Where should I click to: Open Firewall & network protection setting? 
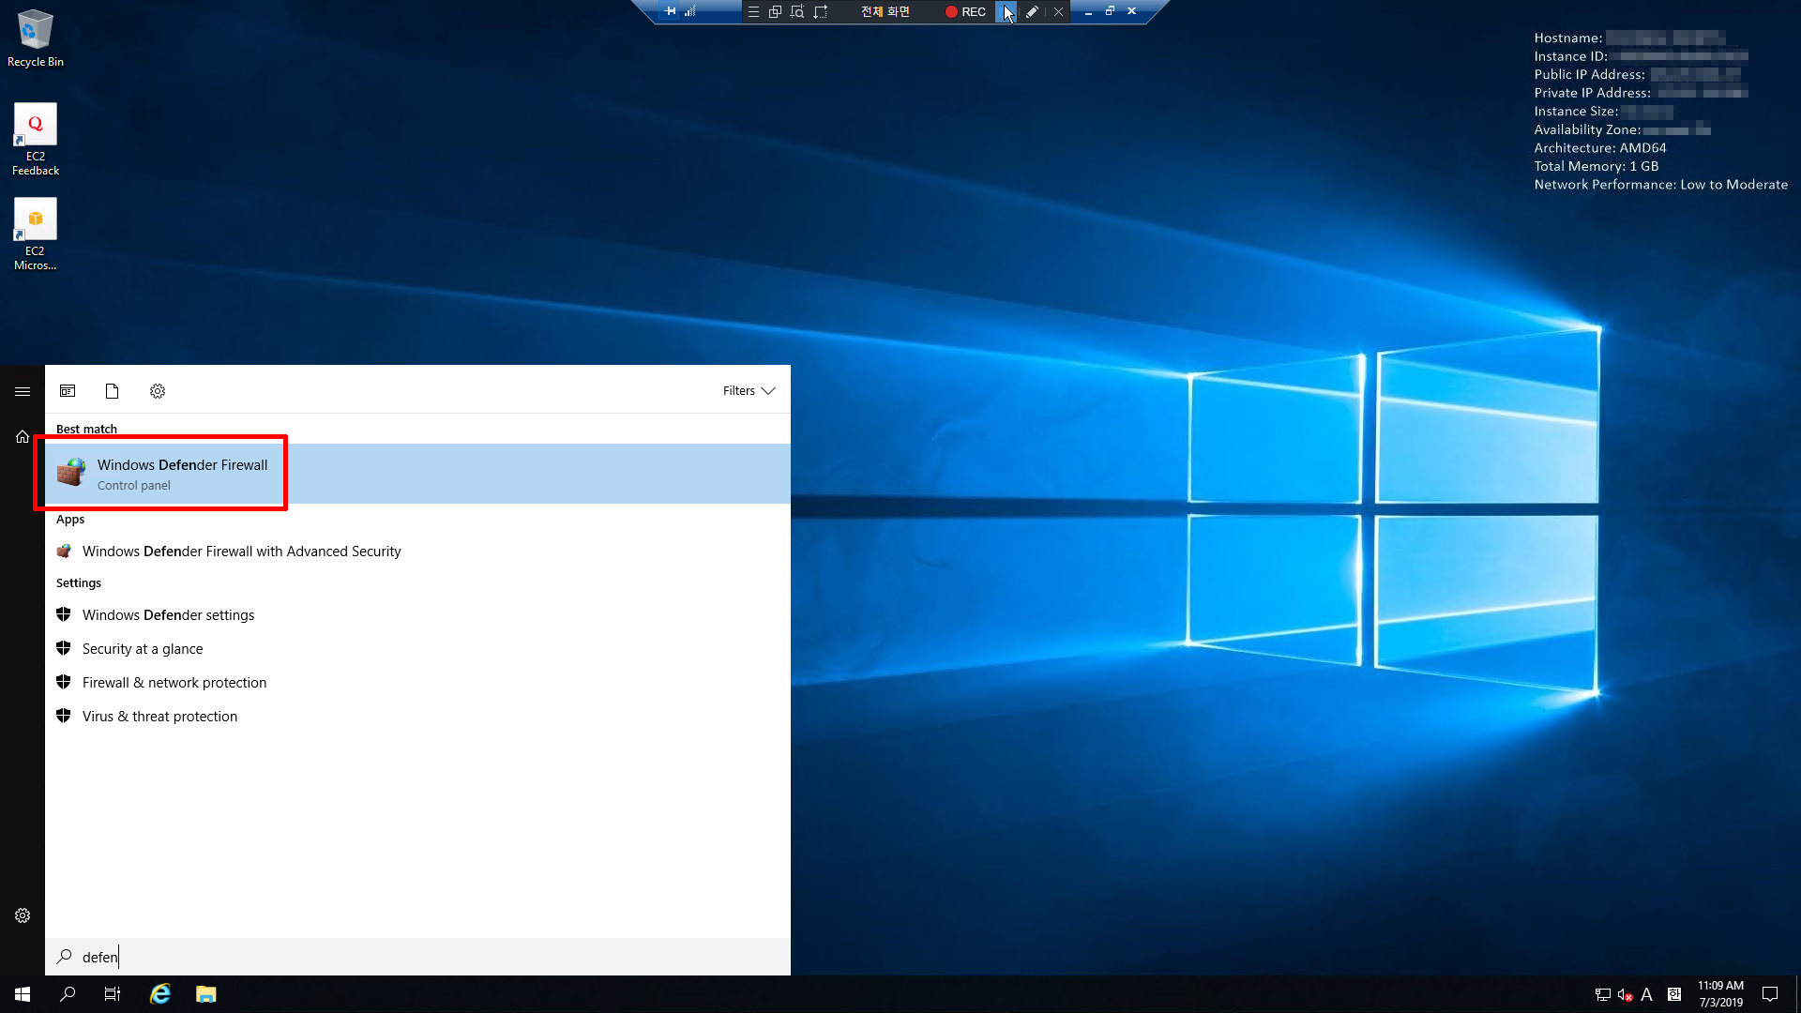[x=174, y=683]
